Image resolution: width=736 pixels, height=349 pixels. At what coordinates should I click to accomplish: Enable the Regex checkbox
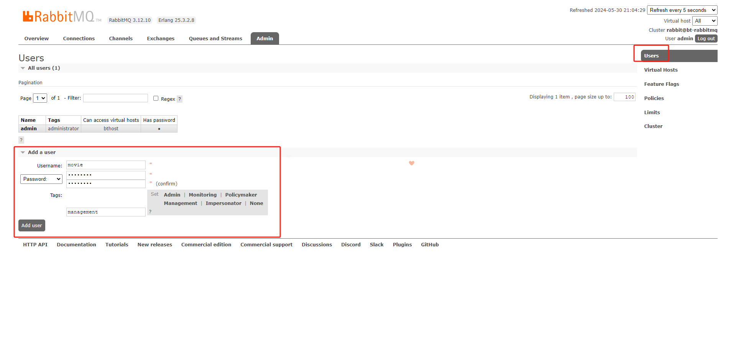pyautogui.click(x=156, y=98)
